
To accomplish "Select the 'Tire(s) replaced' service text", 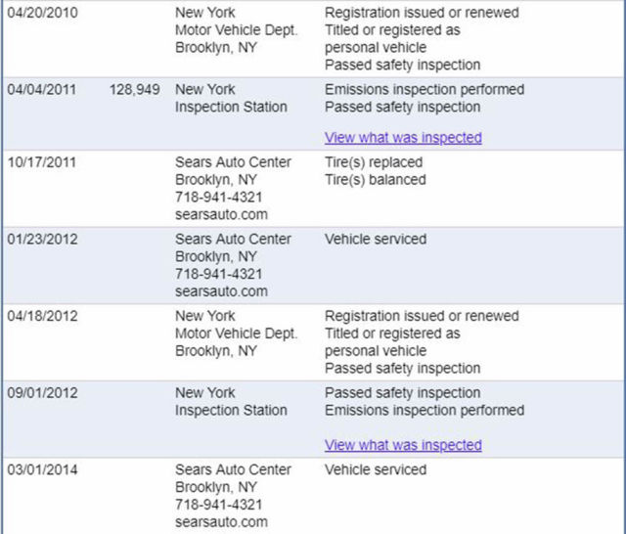I will point(375,162).
